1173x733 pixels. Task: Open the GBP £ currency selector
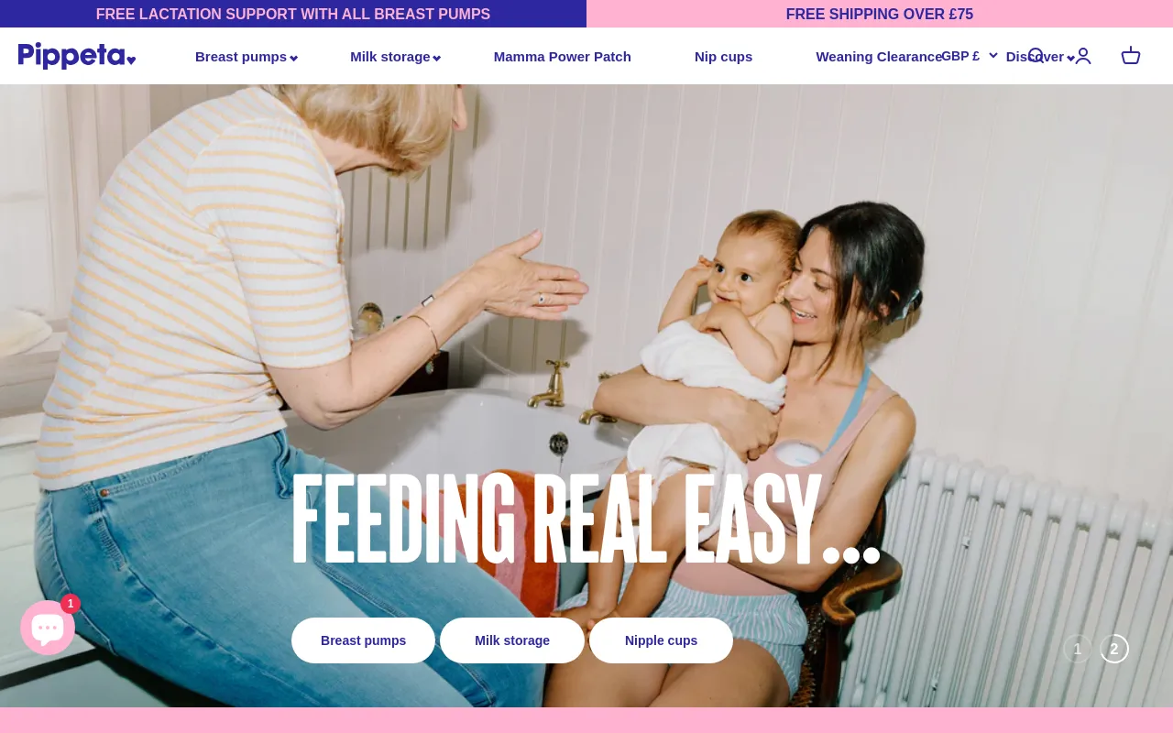pyautogui.click(x=970, y=56)
